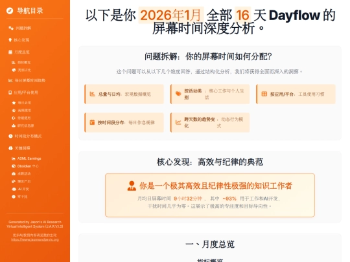Image resolution: width=350 pixels, height=262 pixels.
Task: Click the mobile device icon for 应用/平台使用
Action: point(10,93)
